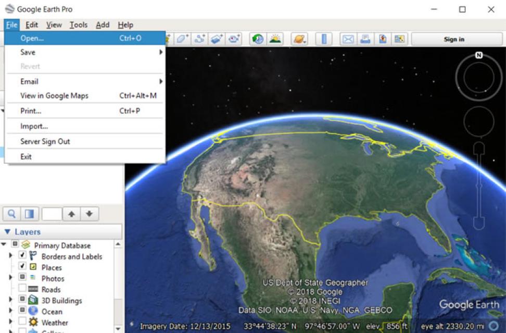Expand the Ocean tree node
The width and height of the screenshot is (506, 333).
[x=10, y=311]
